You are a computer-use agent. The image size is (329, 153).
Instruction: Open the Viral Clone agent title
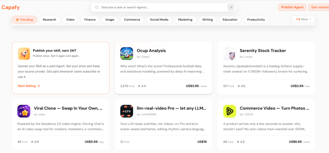point(68,108)
